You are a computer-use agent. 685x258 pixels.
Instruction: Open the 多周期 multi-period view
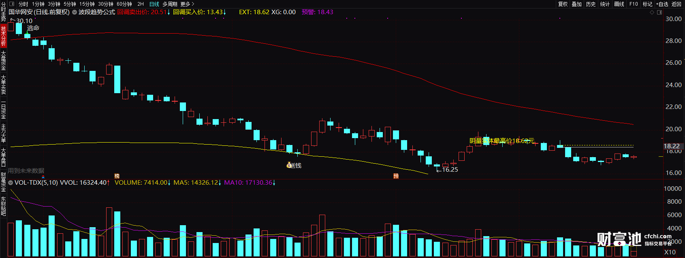point(170,4)
